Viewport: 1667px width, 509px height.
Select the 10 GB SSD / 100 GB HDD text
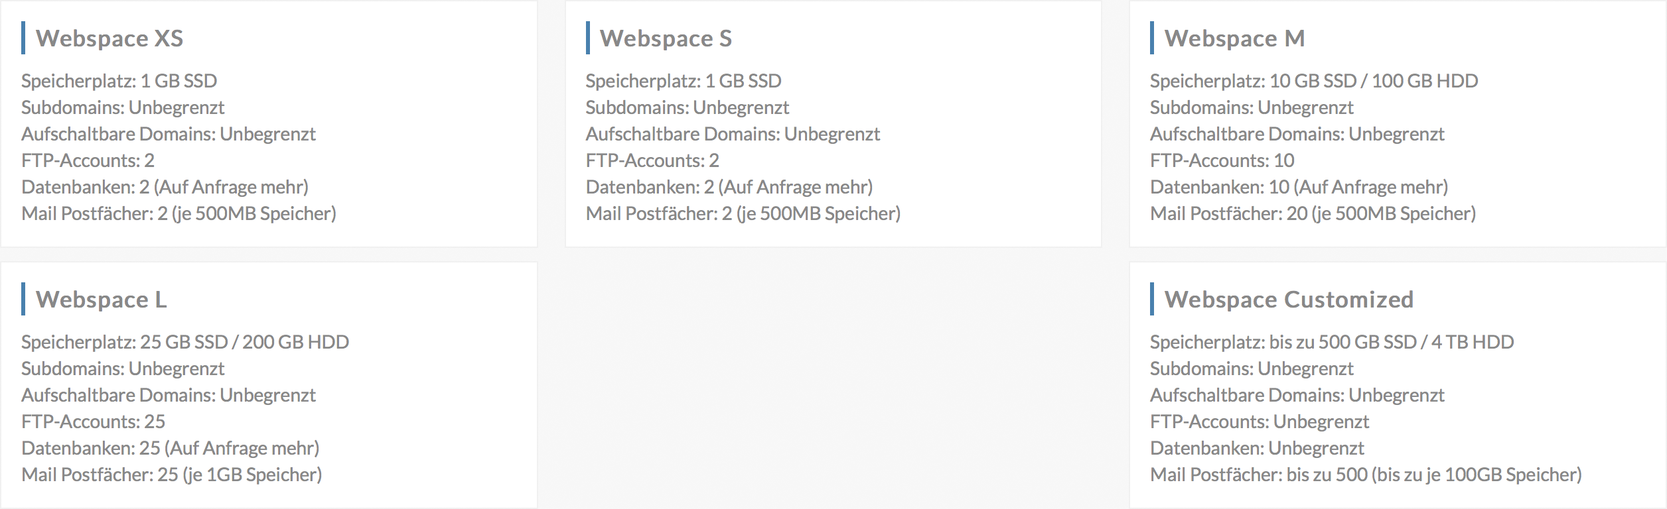[x=1374, y=81]
